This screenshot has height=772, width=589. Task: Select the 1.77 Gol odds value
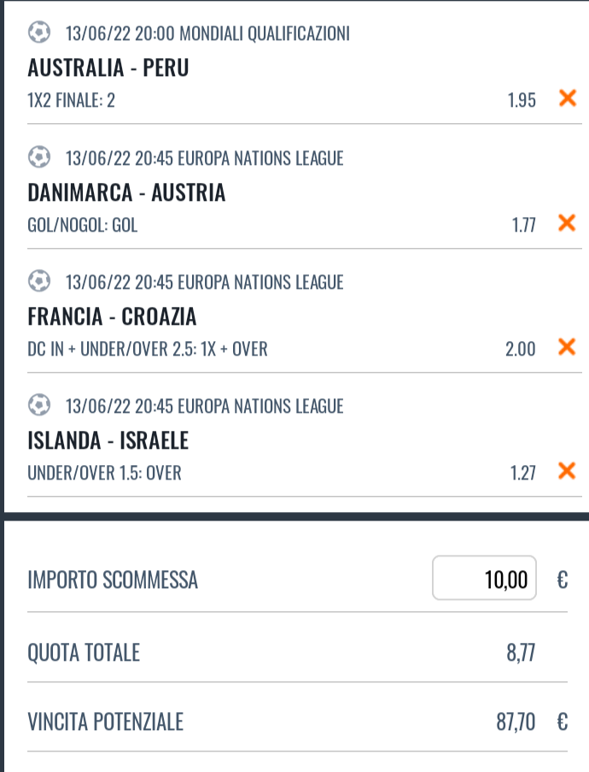[523, 225]
